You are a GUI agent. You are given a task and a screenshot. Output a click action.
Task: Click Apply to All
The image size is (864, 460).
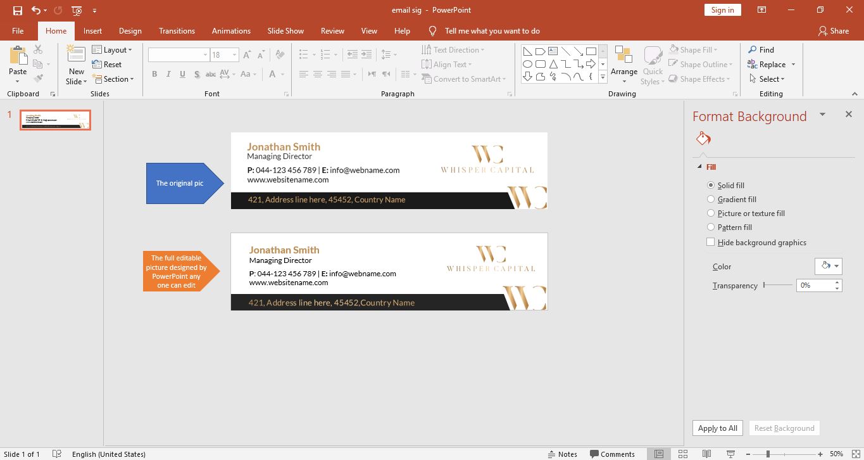coord(717,428)
